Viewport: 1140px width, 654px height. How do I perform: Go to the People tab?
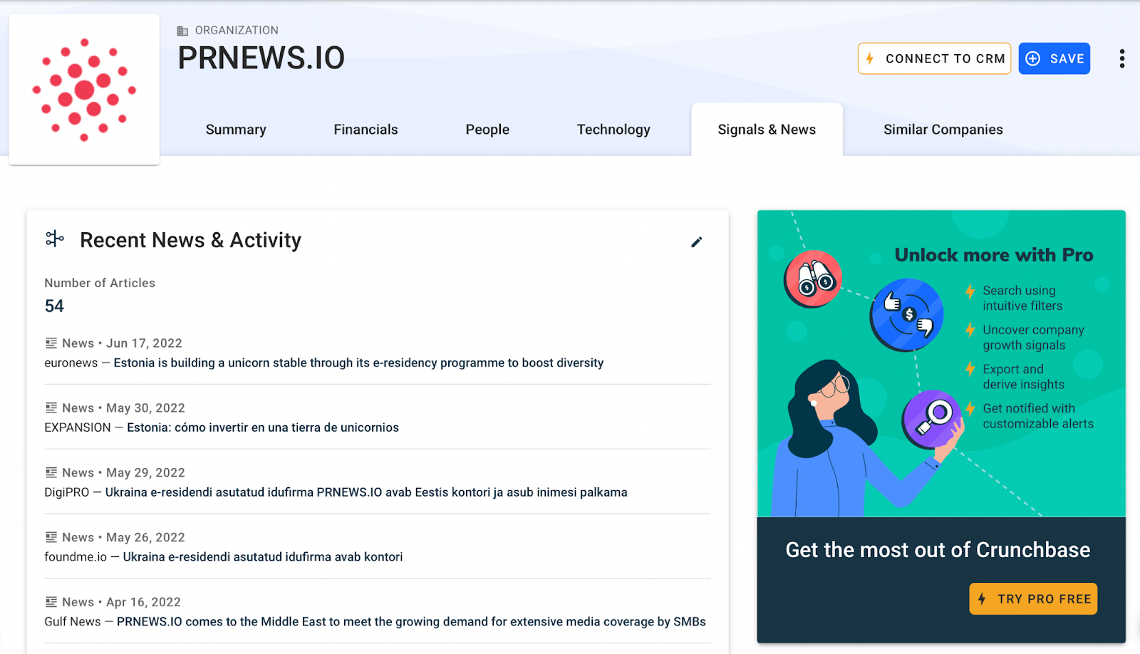(x=487, y=130)
